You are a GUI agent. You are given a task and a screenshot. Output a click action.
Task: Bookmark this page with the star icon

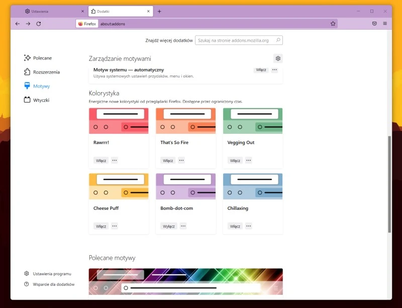[x=333, y=24]
